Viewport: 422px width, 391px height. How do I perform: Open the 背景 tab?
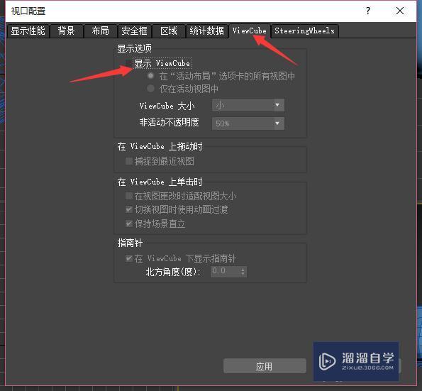[x=67, y=31]
